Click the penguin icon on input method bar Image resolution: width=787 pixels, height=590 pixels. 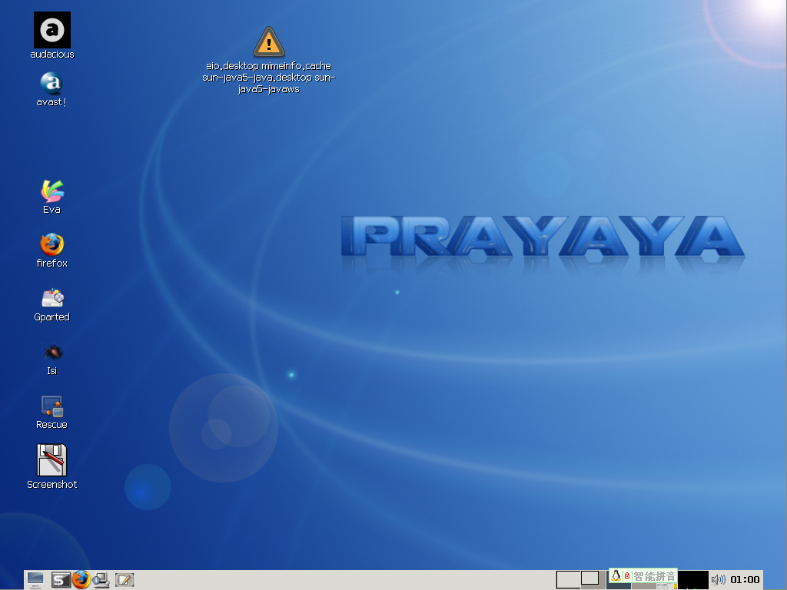tap(616, 575)
